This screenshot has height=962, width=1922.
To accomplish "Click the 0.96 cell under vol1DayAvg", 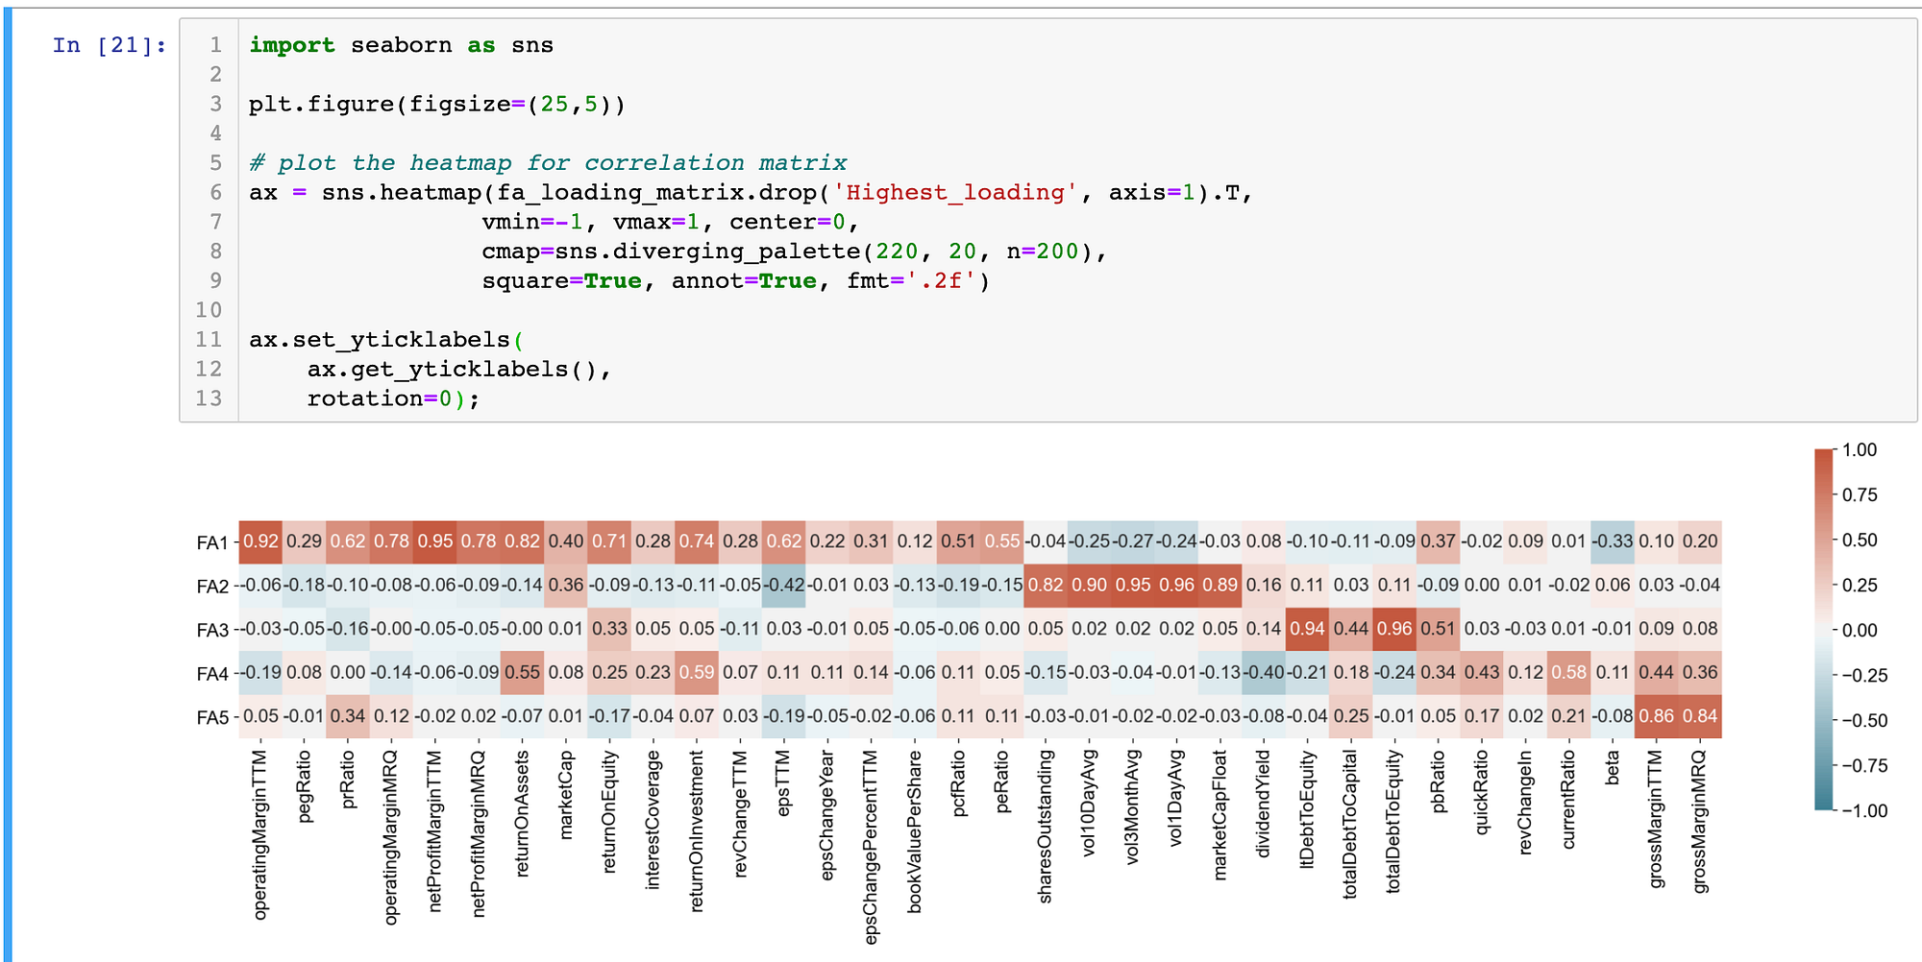I will [x=1177, y=585].
